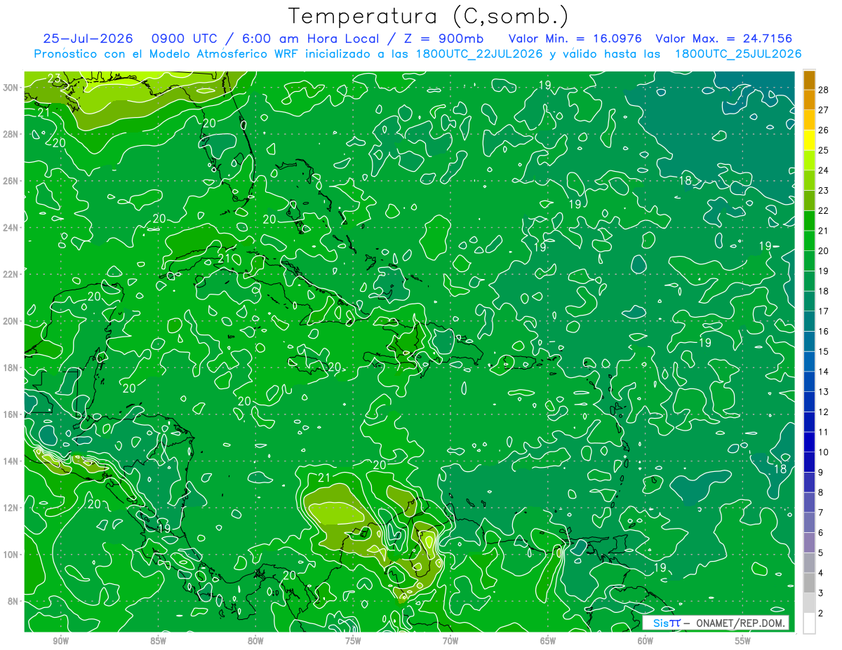Click the "16" label on the color scale
Viewport: 842px width, 650px height.
pos(824,331)
